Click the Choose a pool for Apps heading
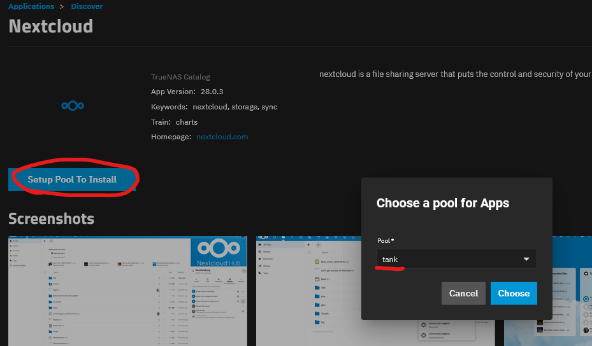Screen dimensions: 592x346 [442, 203]
